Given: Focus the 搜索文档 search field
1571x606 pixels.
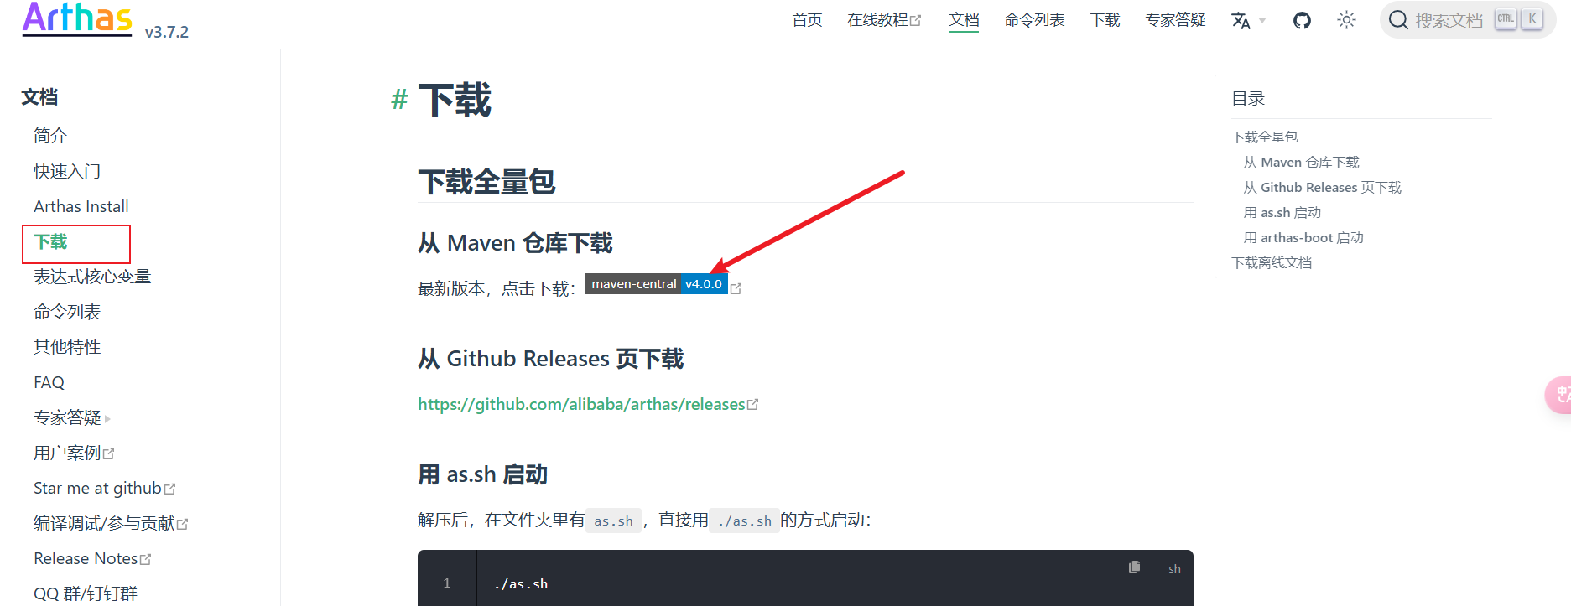Looking at the screenshot, I should point(1449,20).
